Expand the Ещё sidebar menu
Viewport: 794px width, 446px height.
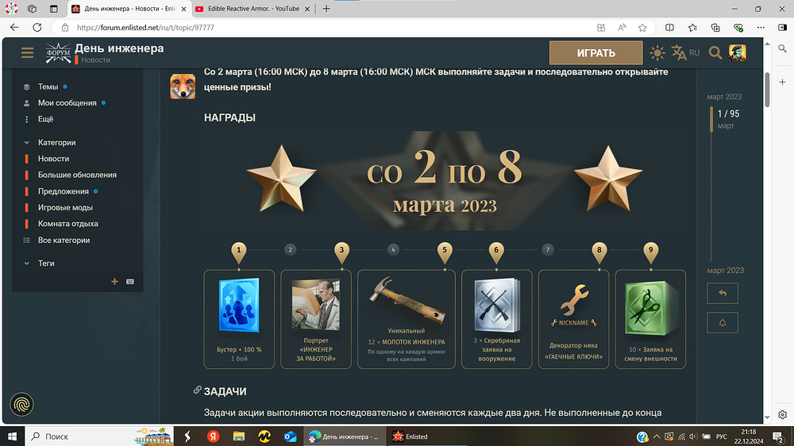tap(45, 119)
